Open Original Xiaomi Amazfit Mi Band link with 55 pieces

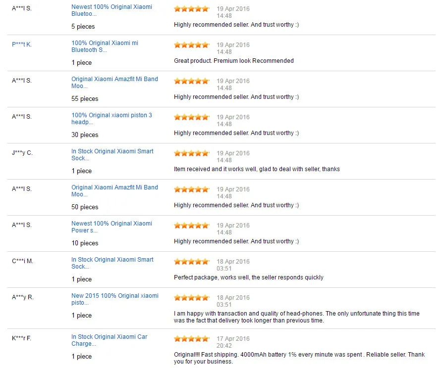click(114, 83)
